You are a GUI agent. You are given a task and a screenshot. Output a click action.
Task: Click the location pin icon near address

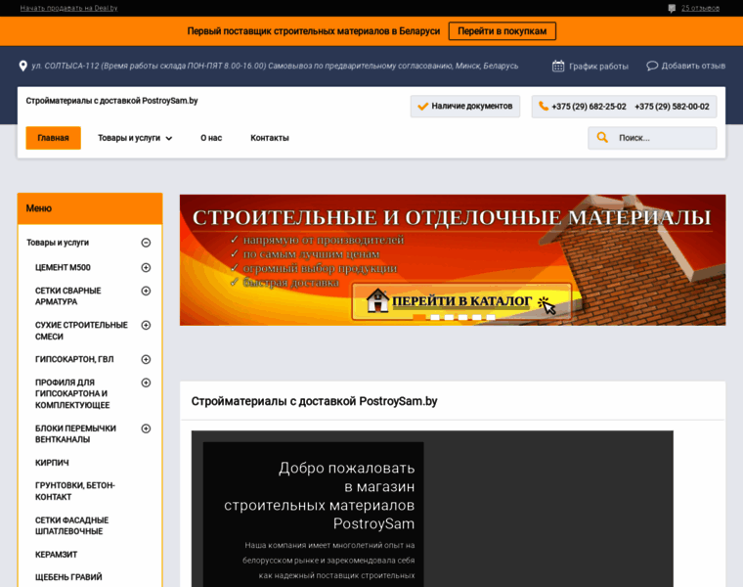point(22,66)
